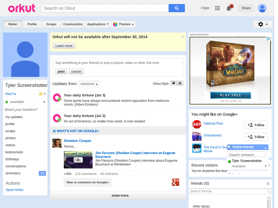Click the Jul 2 daily fortune icon
This screenshot has height=208, width=278.
57,118
